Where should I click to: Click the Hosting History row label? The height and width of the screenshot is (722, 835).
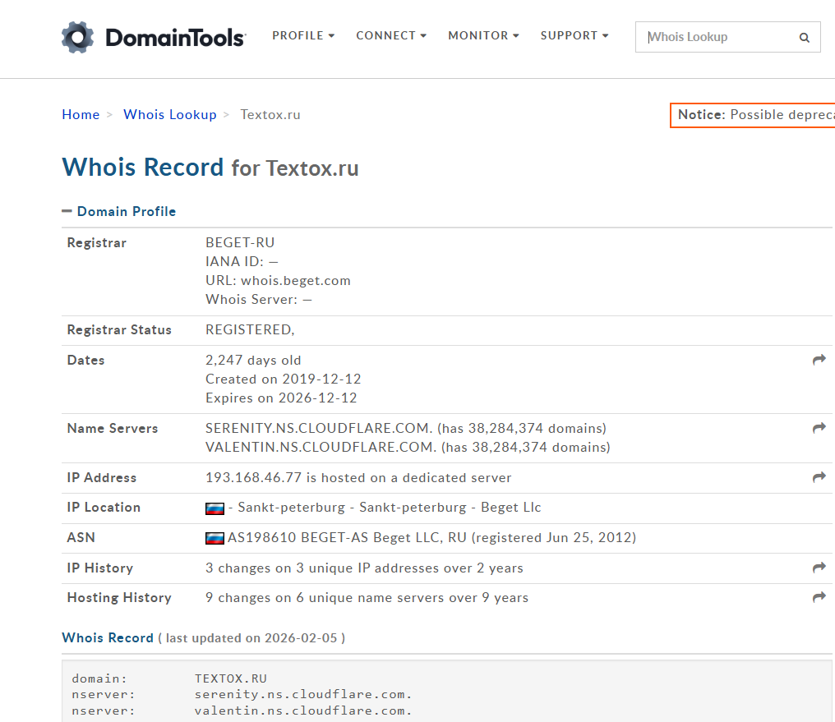point(119,598)
